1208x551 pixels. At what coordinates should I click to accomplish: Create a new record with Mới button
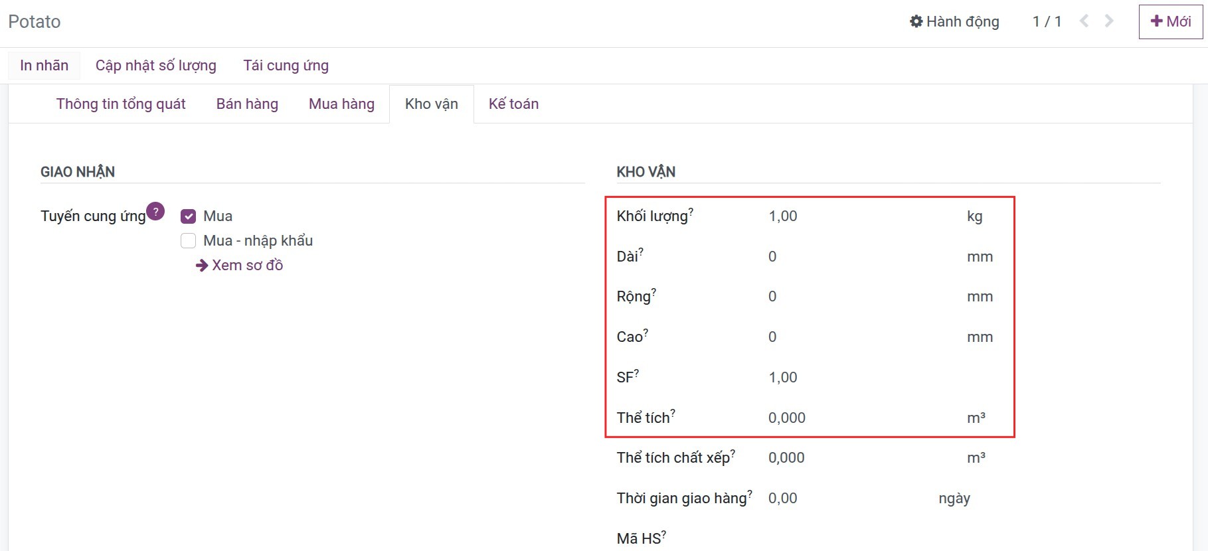click(x=1171, y=22)
